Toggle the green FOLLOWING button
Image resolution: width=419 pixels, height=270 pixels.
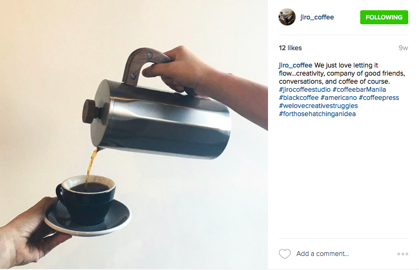(384, 17)
